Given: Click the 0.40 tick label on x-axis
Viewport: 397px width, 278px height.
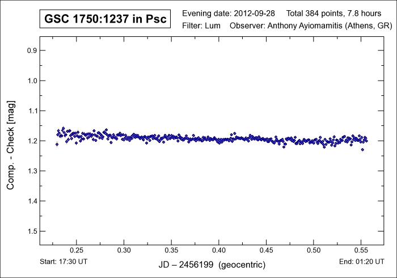Looking at the screenshot, I should coord(219,250).
